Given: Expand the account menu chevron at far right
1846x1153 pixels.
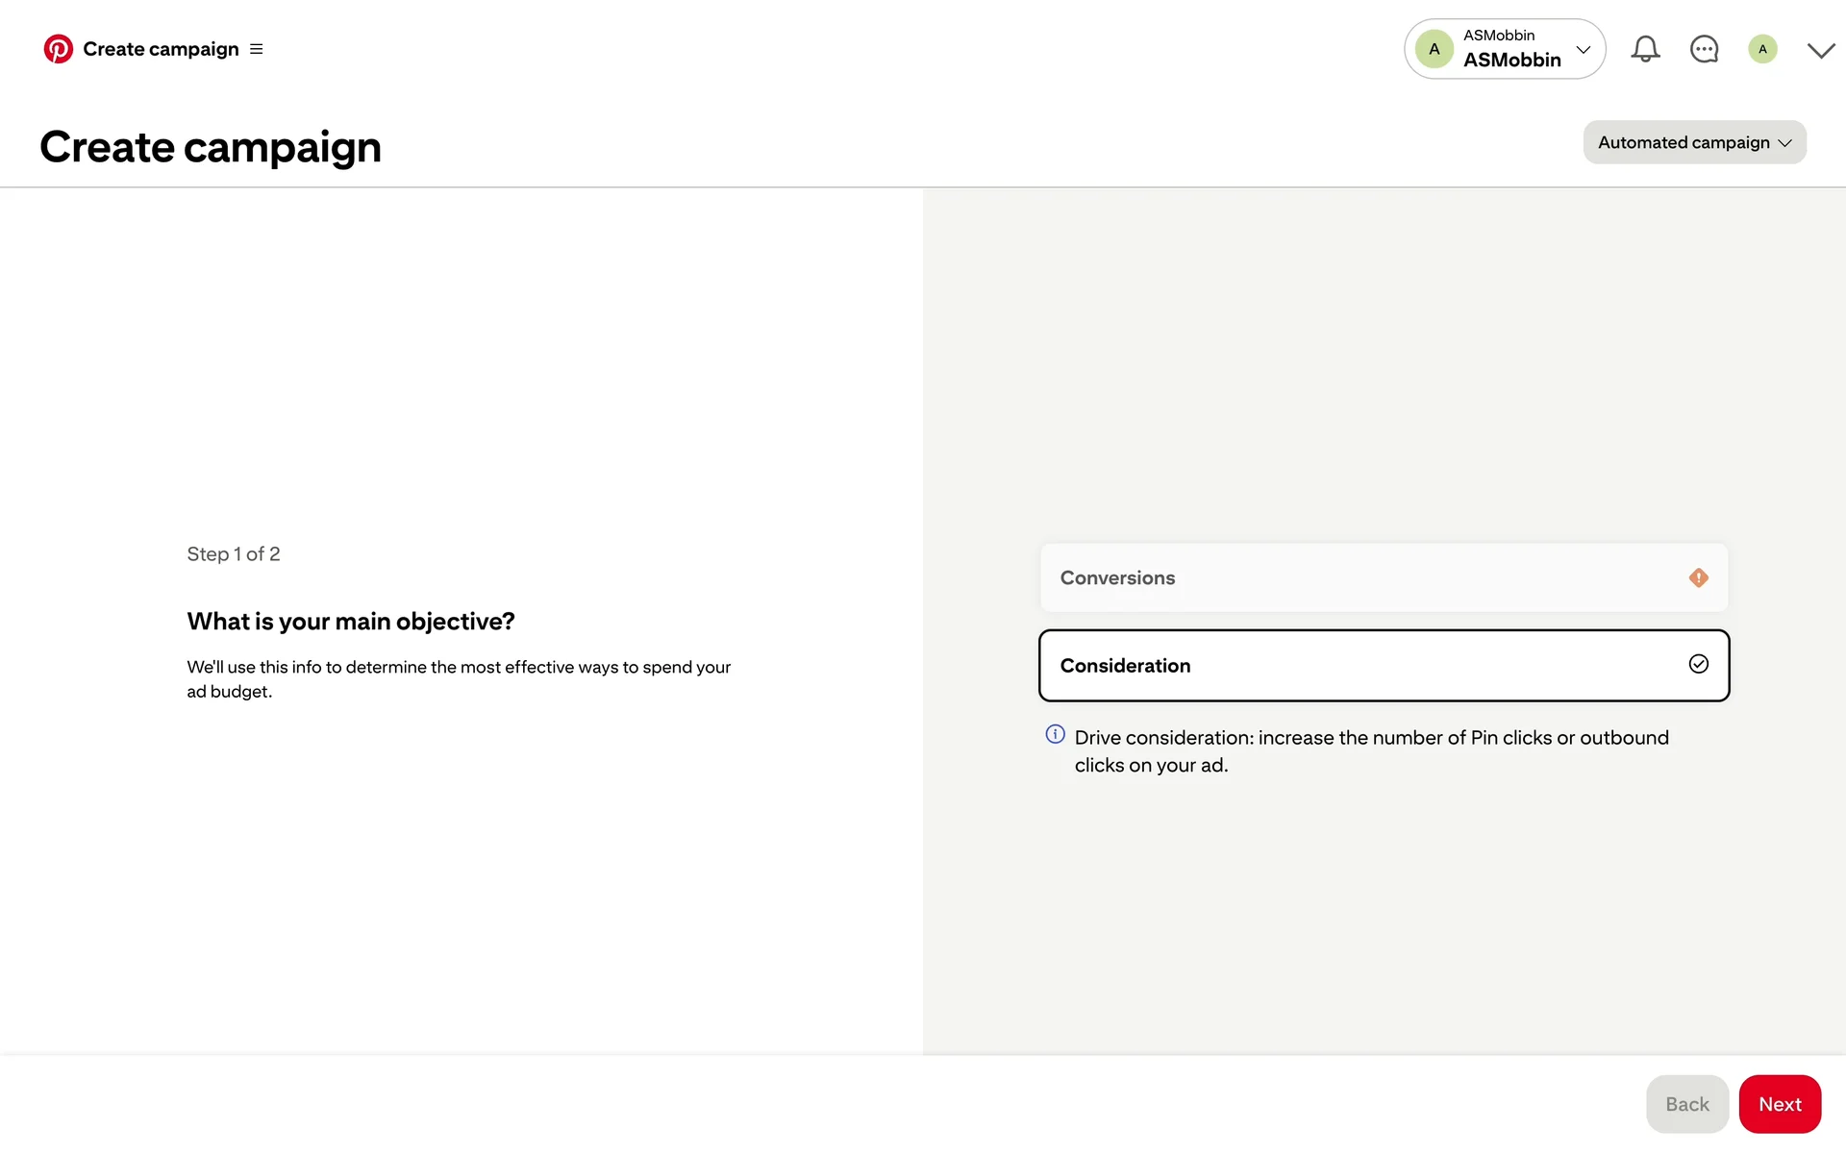Looking at the screenshot, I should pos(1820,50).
